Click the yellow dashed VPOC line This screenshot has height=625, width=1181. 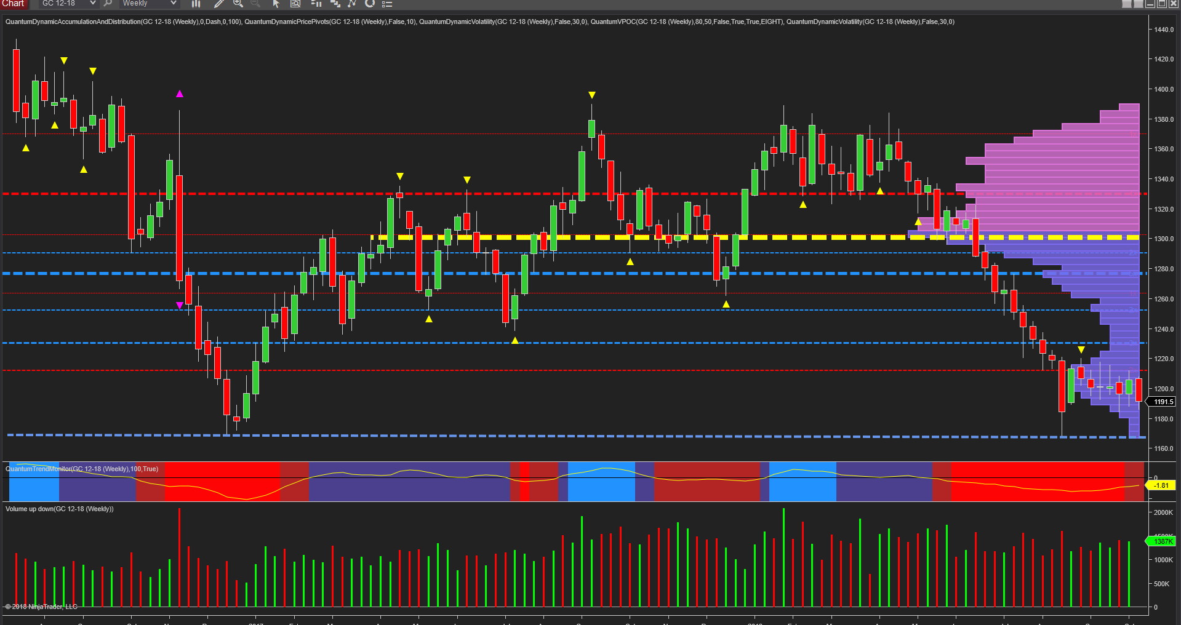tap(755, 237)
